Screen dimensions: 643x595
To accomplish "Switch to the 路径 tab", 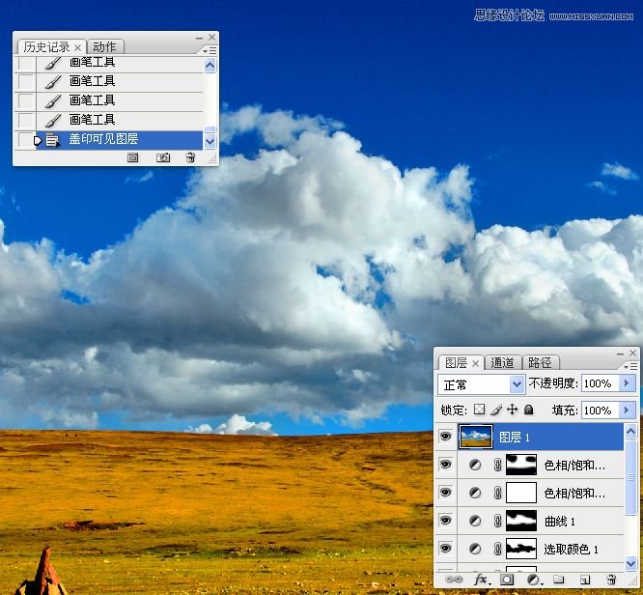I will pos(540,363).
